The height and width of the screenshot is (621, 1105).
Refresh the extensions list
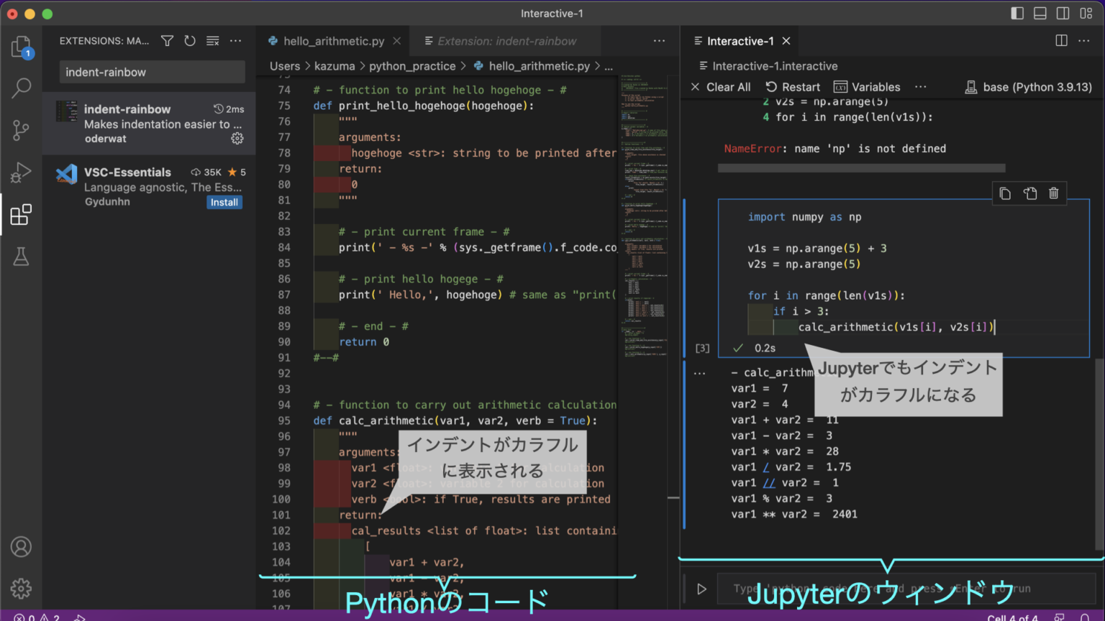tap(190, 41)
